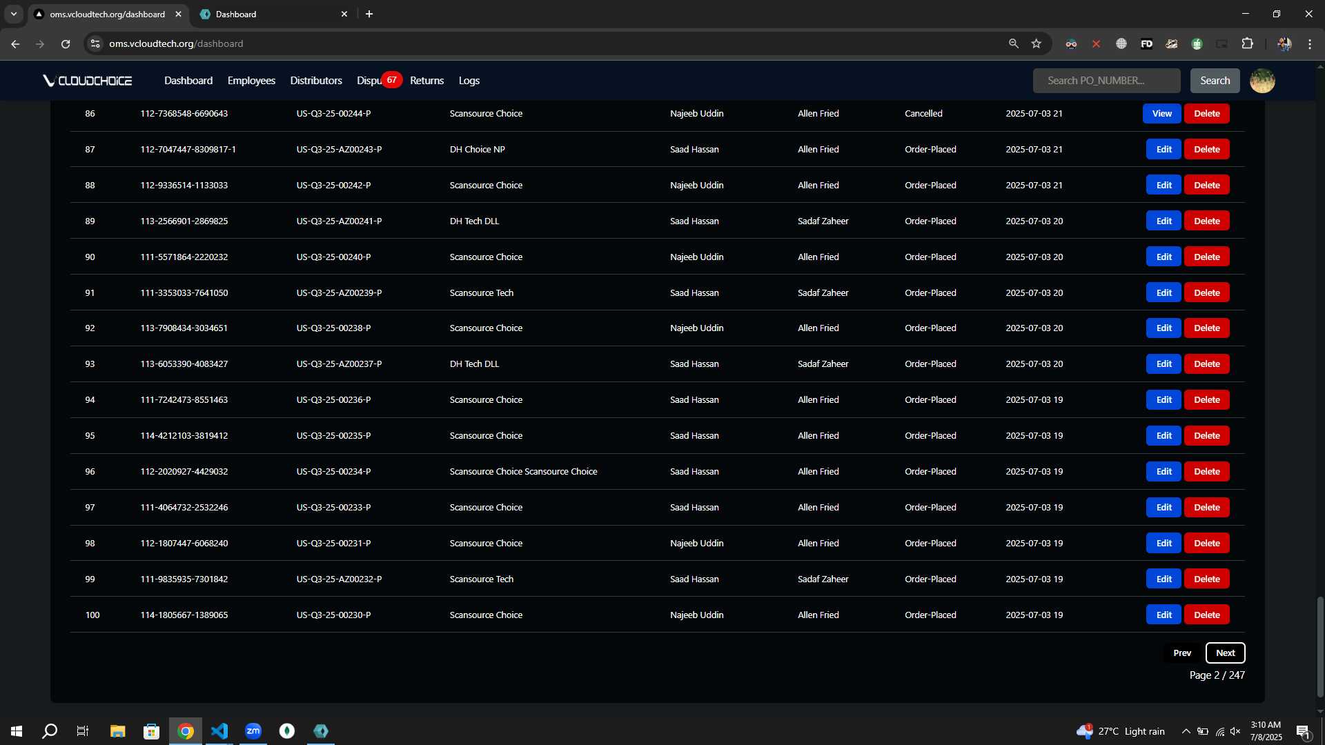Image resolution: width=1325 pixels, height=745 pixels.
Task: Edit order US-Q3-25-00242-P
Action: coord(1164,185)
